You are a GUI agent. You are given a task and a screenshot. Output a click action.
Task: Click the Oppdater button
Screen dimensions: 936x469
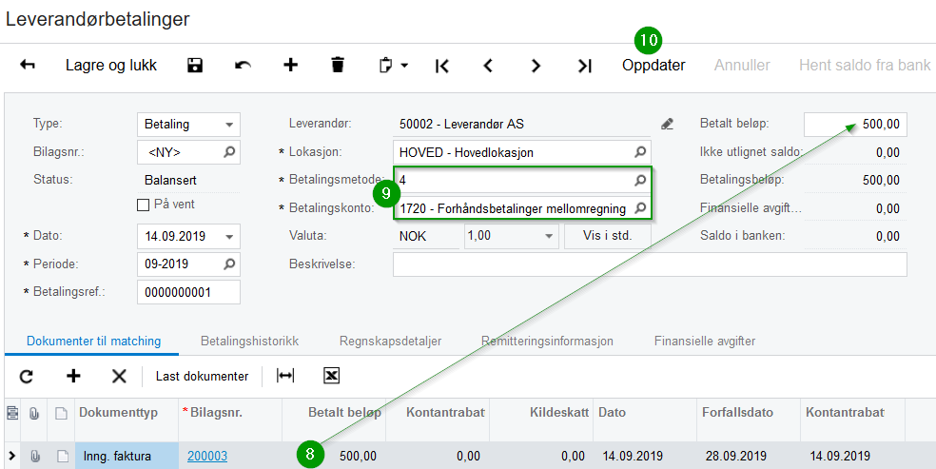click(x=653, y=65)
